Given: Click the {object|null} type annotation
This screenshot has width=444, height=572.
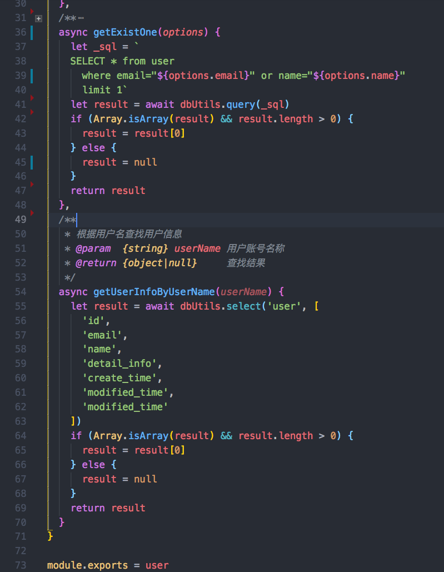Looking at the screenshot, I should pyautogui.click(x=159, y=263).
